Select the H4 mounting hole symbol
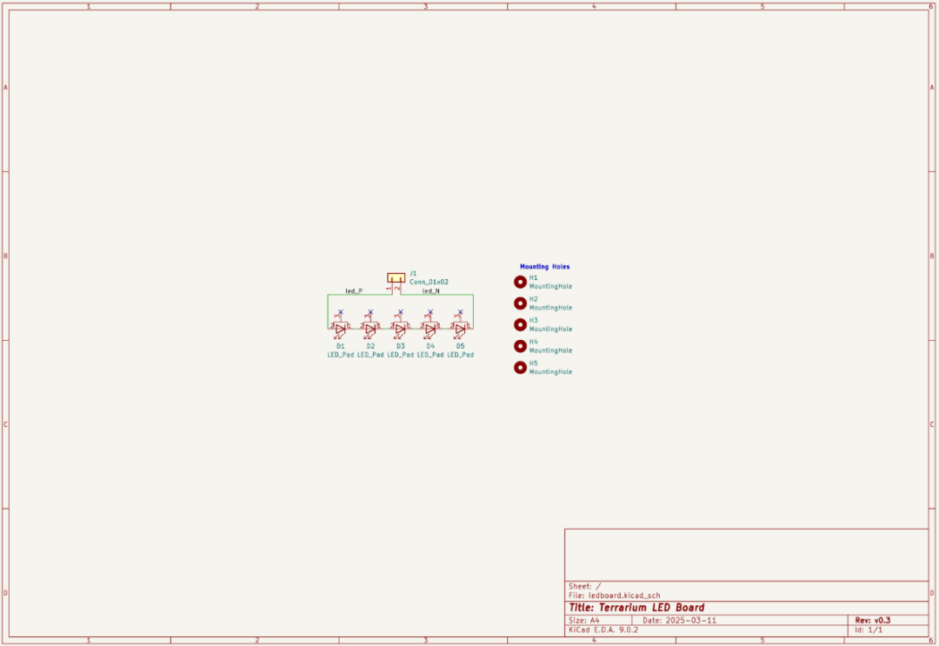Screen dimensions: 939x646 pyautogui.click(x=520, y=346)
